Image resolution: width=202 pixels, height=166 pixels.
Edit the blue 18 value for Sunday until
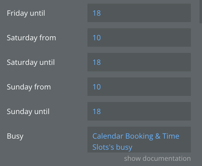(x=97, y=112)
